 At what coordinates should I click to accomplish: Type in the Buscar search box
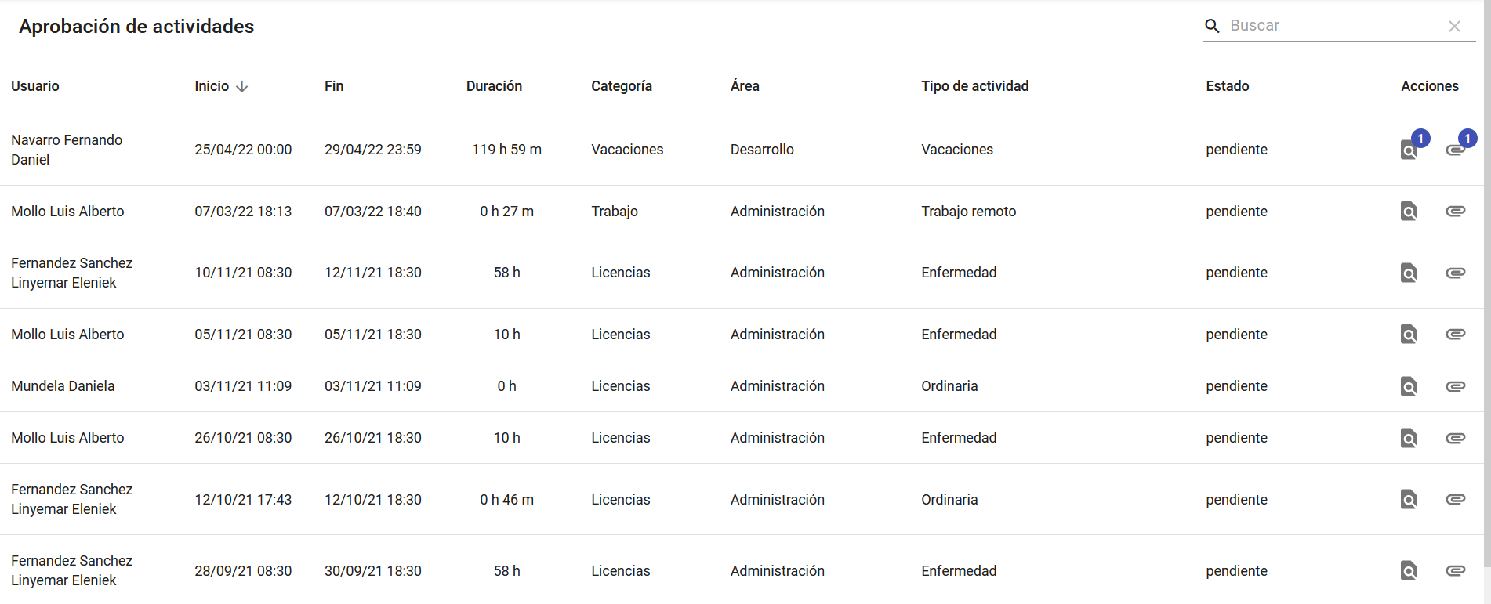click(1333, 26)
